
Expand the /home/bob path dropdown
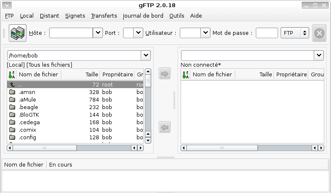pos(145,55)
